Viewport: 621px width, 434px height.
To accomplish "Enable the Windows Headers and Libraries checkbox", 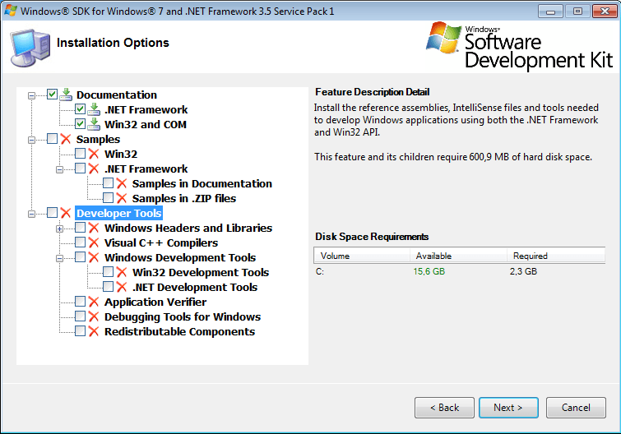I will click(x=80, y=228).
